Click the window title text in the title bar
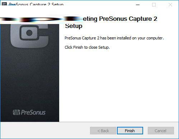Viewport: 179px width, 139px height. pos(36,4)
